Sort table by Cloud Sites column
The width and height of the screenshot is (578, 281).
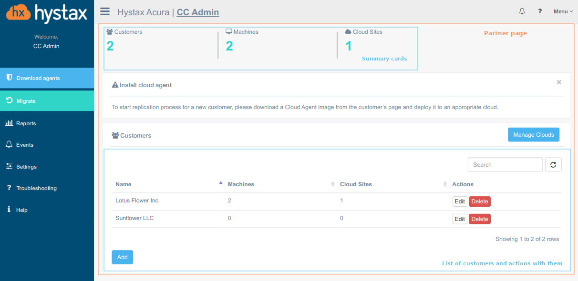click(356, 184)
